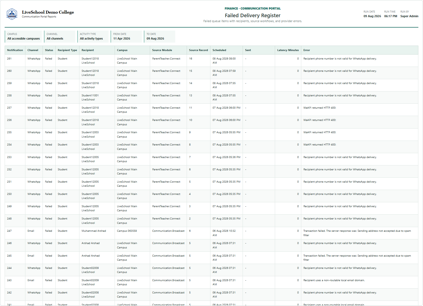Viewport: 423px width, 306px height.
Task: Click the Source Record column header
Action: (x=198, y=50)
